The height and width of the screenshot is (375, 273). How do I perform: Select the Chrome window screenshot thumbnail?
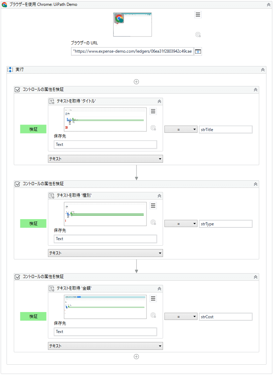(x=133, y=25)
